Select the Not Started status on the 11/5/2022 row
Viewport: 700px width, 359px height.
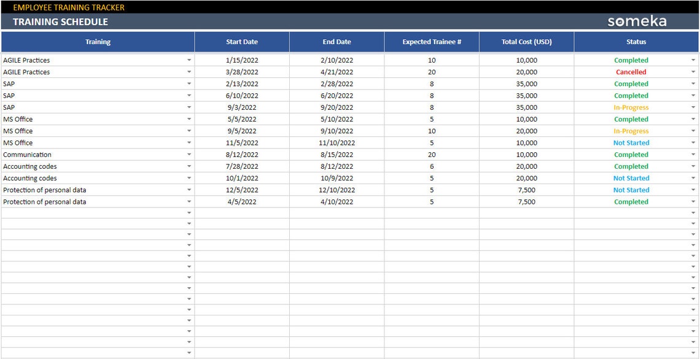click(631, 142)
